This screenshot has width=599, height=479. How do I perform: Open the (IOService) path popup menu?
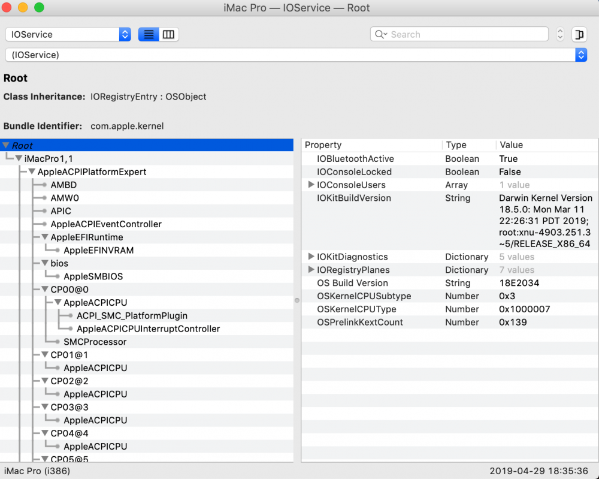[x=296, y=55]
